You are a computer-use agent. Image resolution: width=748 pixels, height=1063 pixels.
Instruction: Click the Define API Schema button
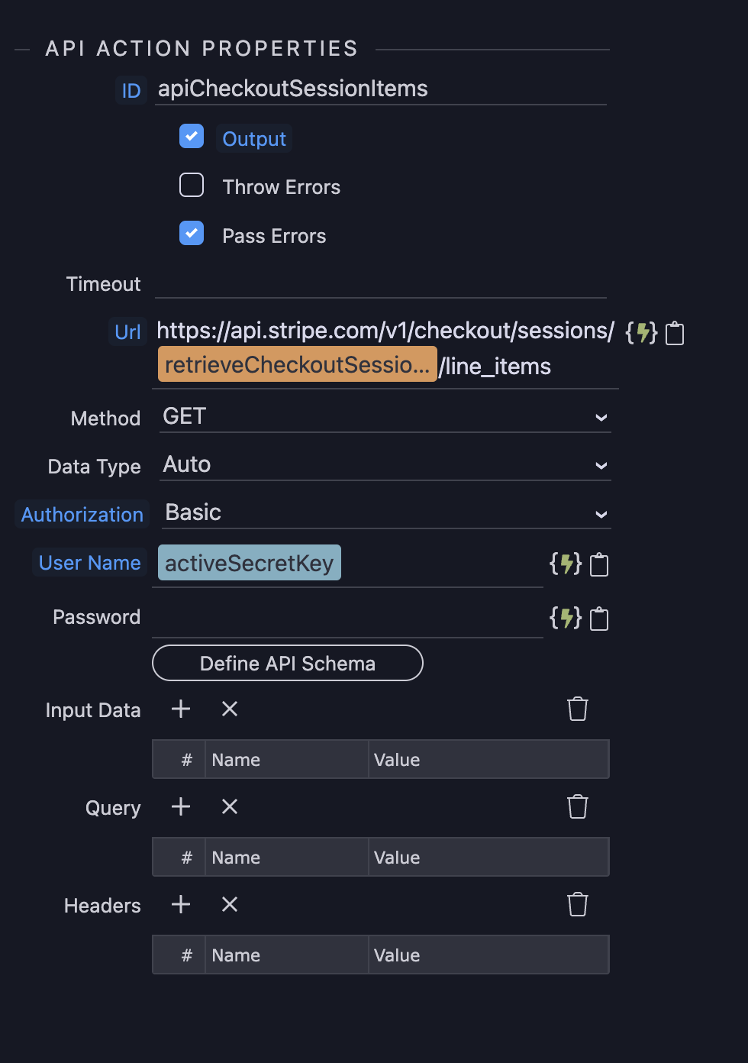click(x=288, y=663)
